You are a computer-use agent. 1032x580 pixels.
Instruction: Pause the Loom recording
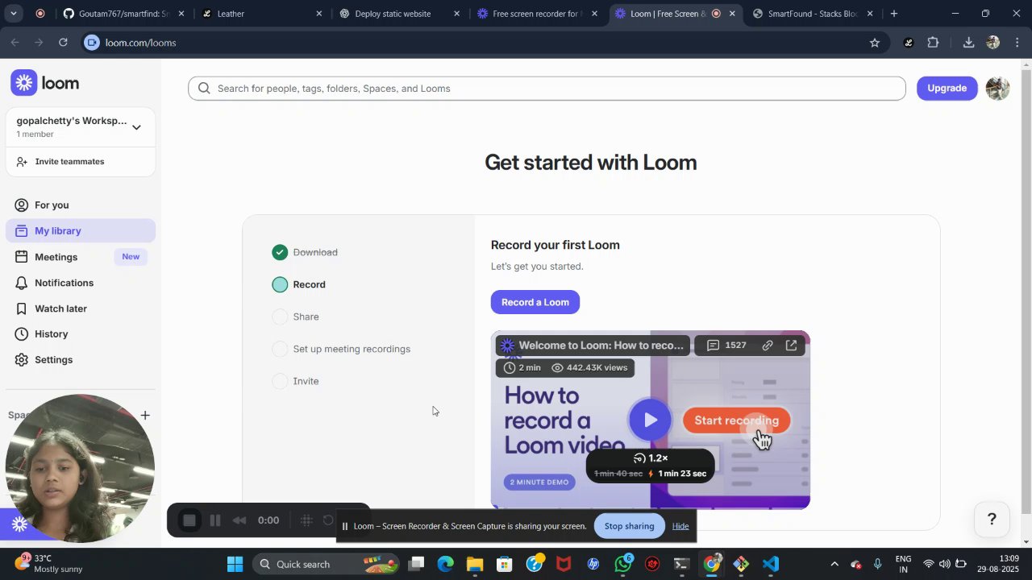[x=215, y=520]
